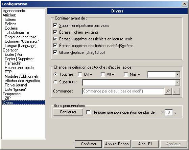
Task: Click the Confirmer button
Action: pos(89,144)
